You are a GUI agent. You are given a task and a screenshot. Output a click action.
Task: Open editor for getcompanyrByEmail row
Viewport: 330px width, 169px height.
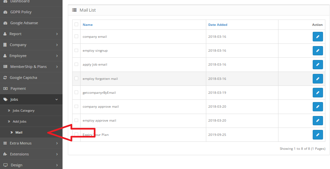click(x=318, y=93)
